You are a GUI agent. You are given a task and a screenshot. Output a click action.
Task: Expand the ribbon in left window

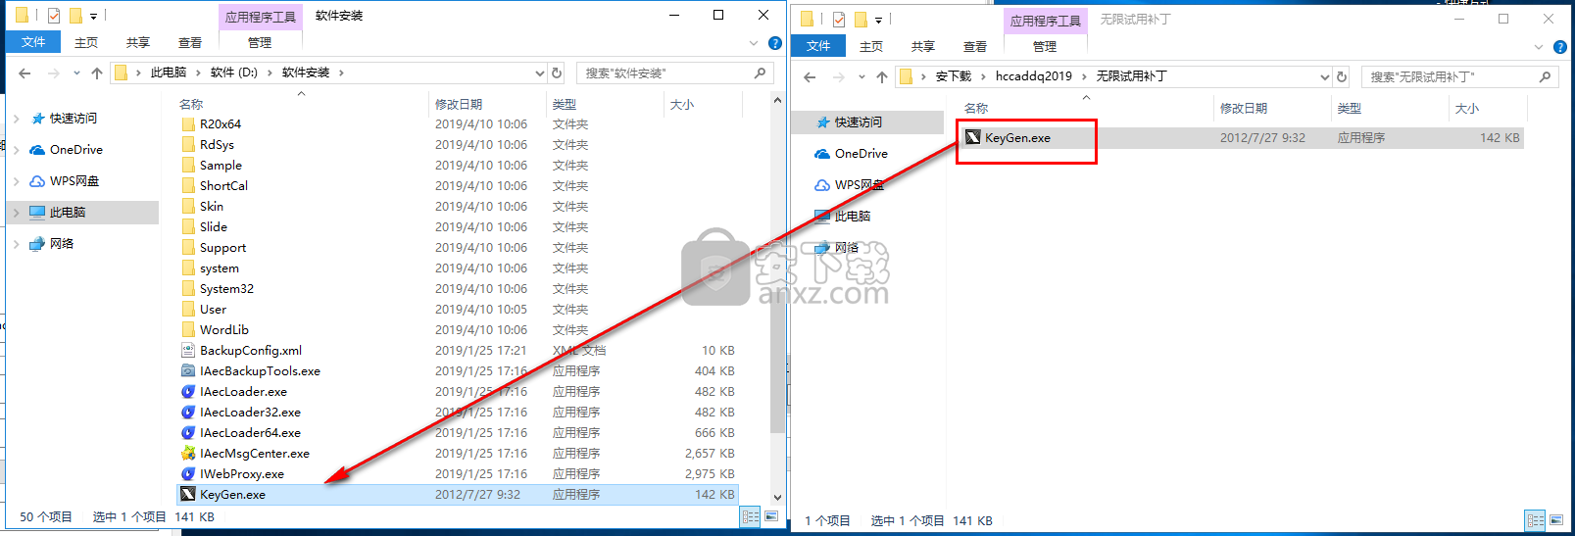tap(754, 43)
